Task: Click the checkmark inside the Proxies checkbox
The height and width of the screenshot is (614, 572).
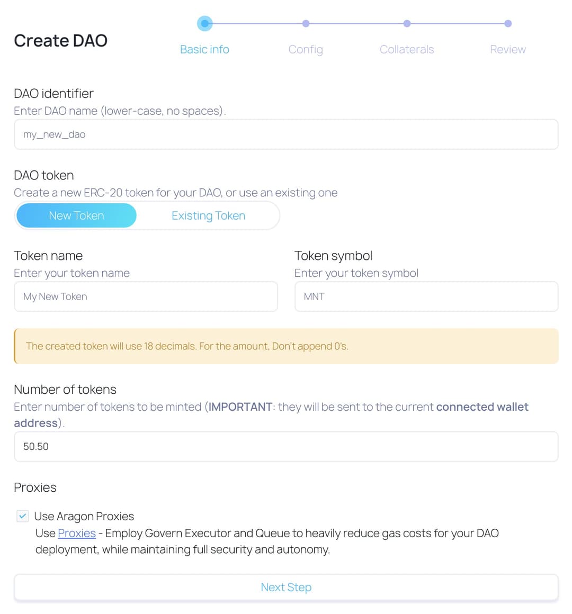Action: (22, 516)
